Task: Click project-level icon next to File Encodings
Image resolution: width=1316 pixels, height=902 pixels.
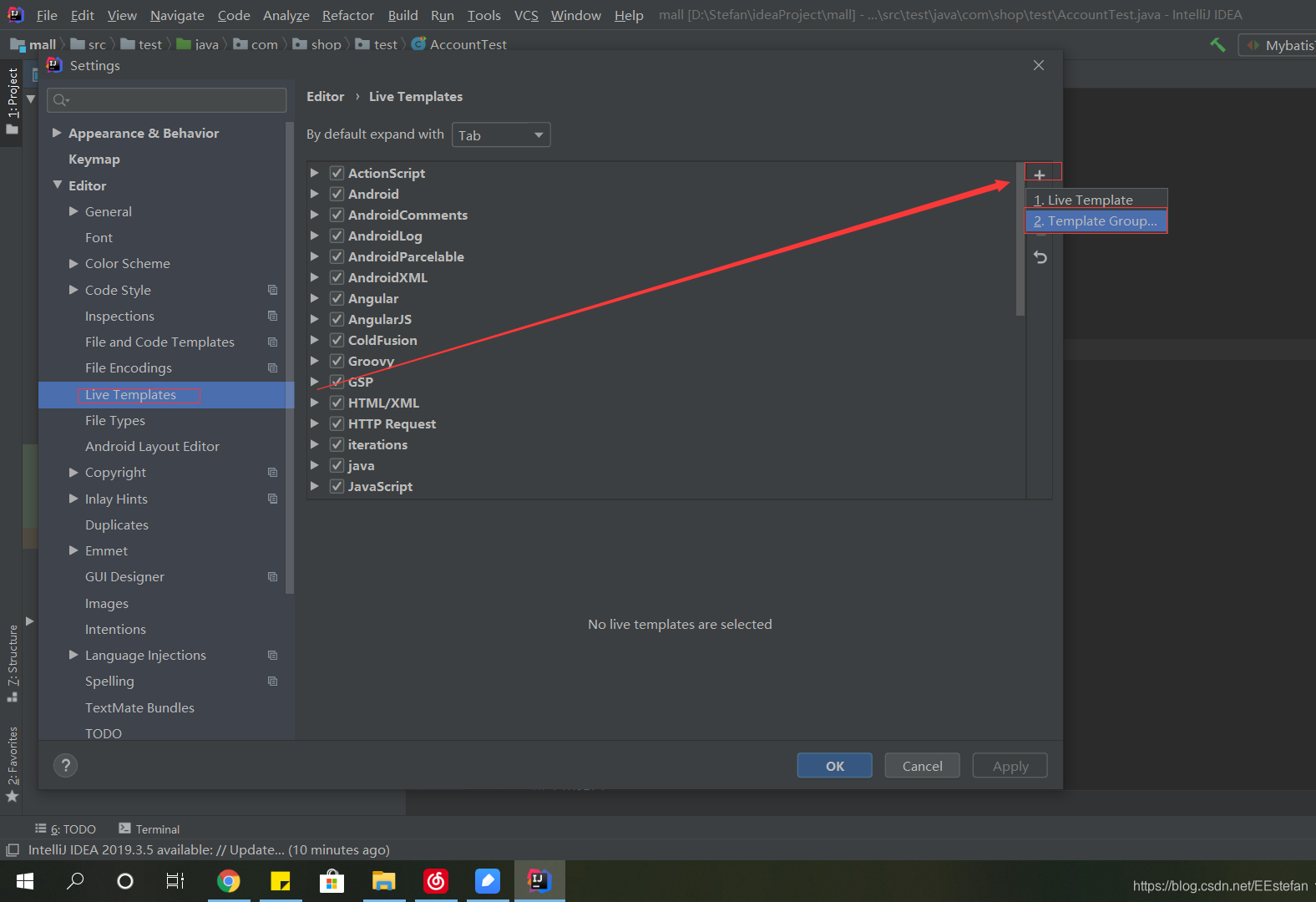Action: (272, 367)
